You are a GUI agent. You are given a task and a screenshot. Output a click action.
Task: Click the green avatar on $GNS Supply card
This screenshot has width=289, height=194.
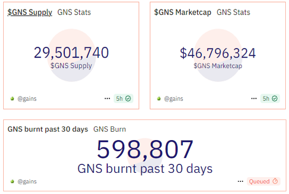coord(12,99)
